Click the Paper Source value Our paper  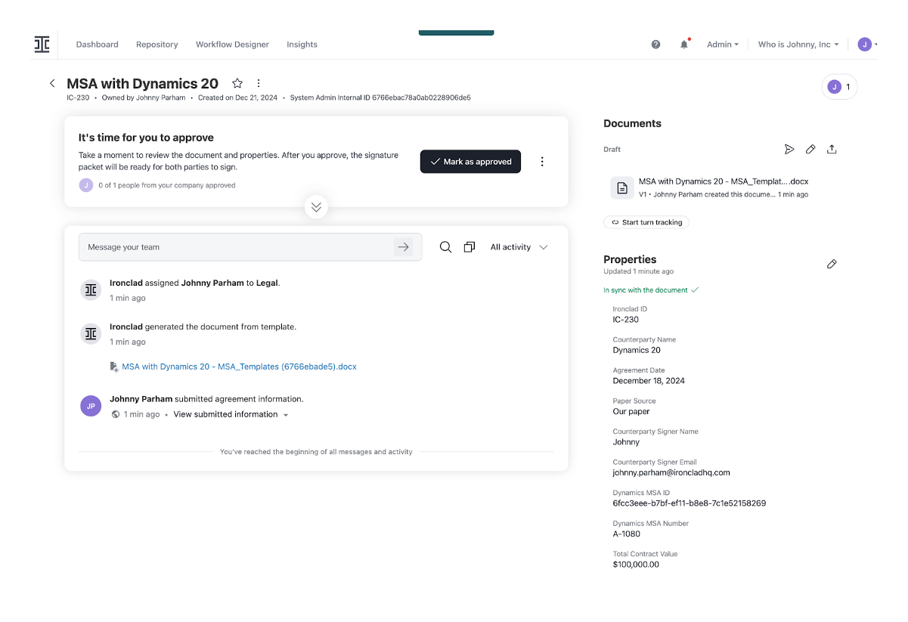coord(631,411)
